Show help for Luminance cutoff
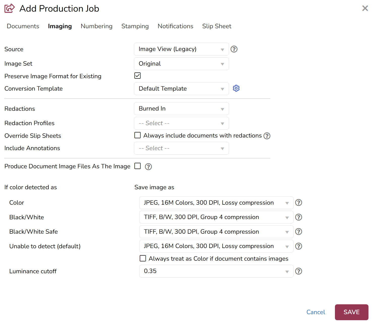This screenshot has height=325, width=372. click(x=299, y=271)
